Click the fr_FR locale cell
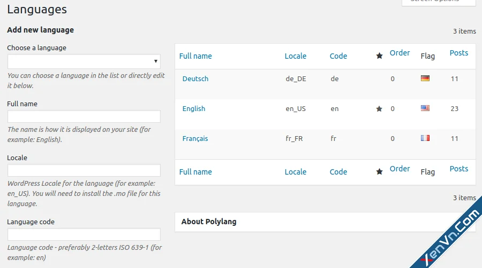Screen dimensions: 482x268 [294, 139]
